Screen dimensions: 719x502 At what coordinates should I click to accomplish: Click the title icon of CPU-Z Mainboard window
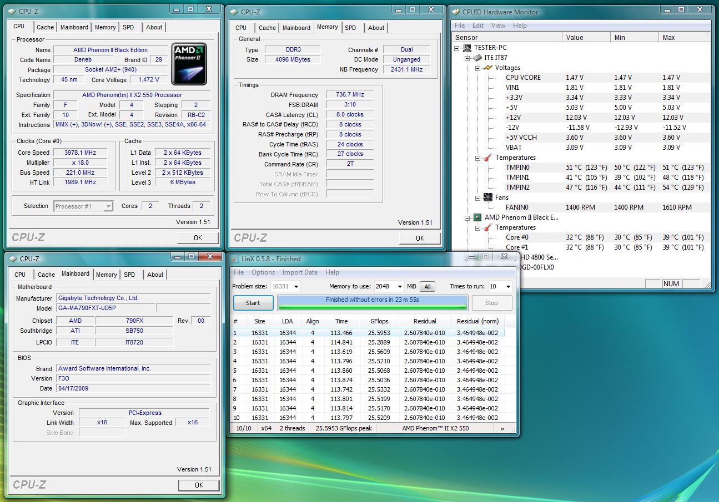(12, 258)
